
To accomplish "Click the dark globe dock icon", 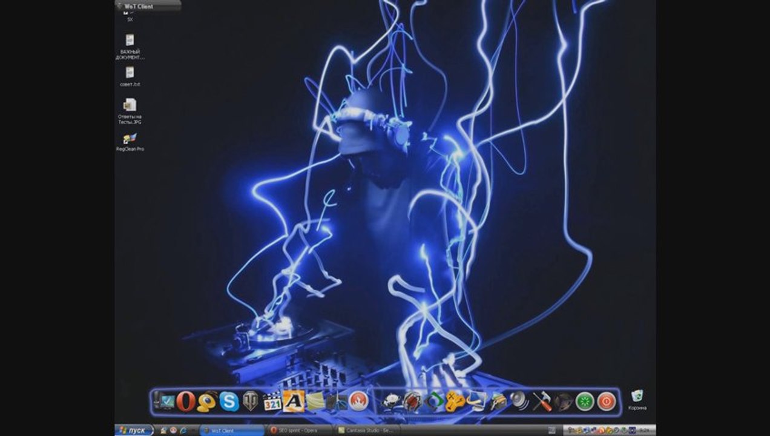I will pyautogui.click(x=564, y=401).
